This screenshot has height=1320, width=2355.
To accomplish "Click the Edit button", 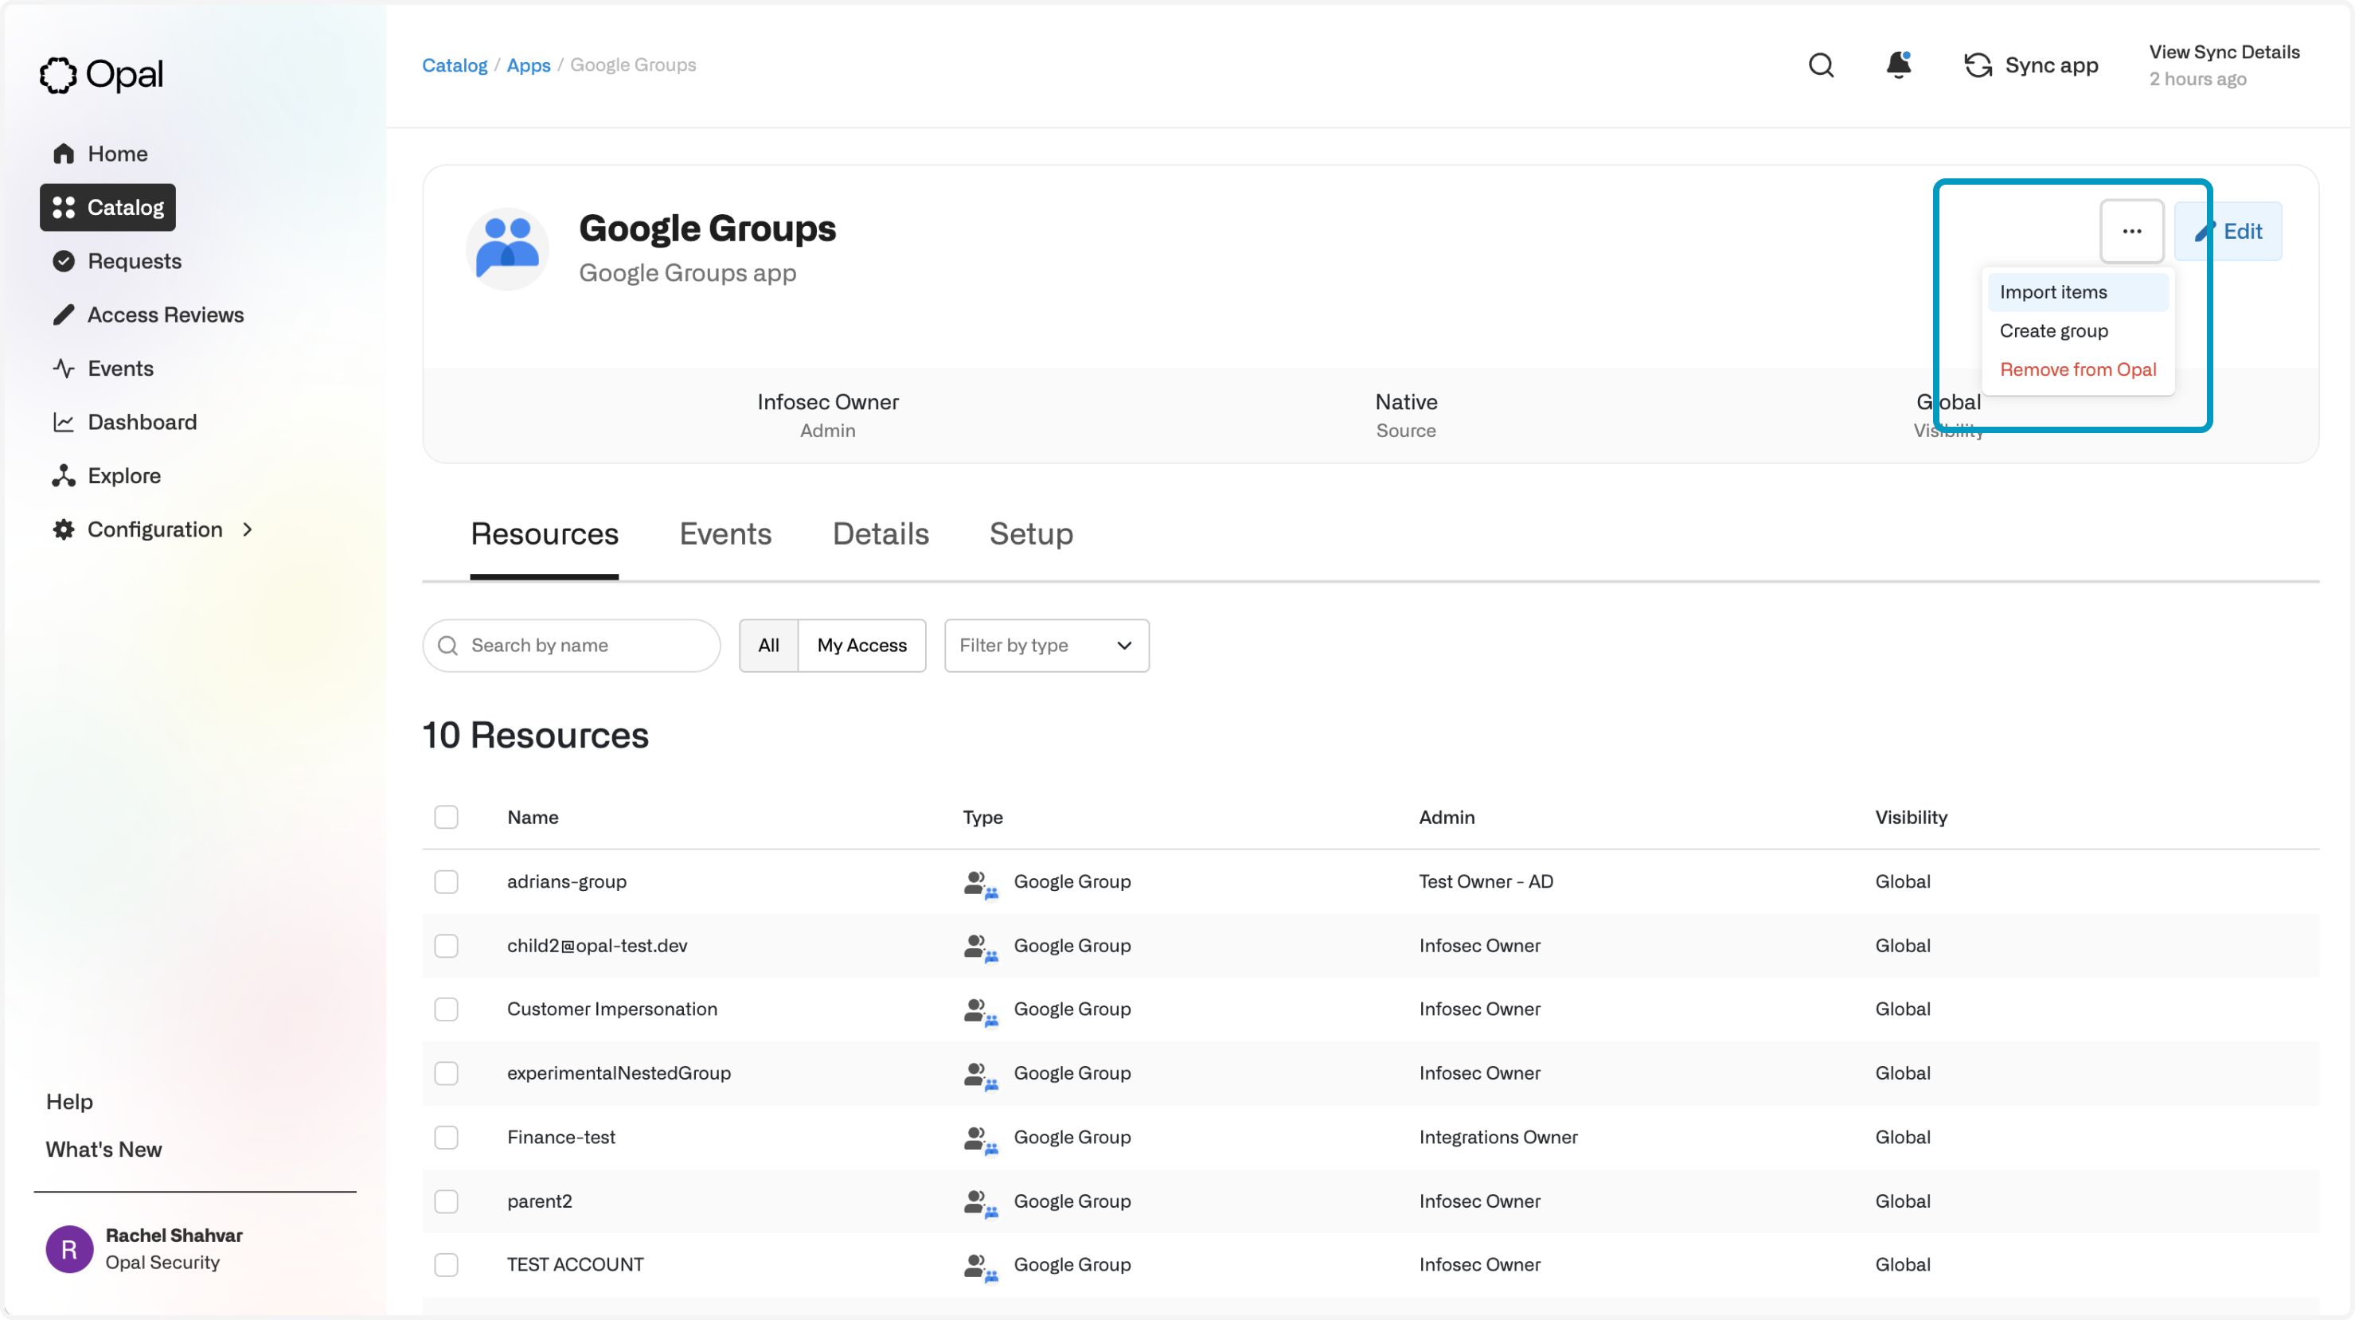I will (x=2228, y=231).
